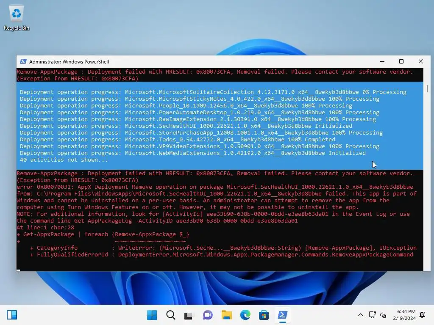Open the network status tray icon

click(372, 315)
